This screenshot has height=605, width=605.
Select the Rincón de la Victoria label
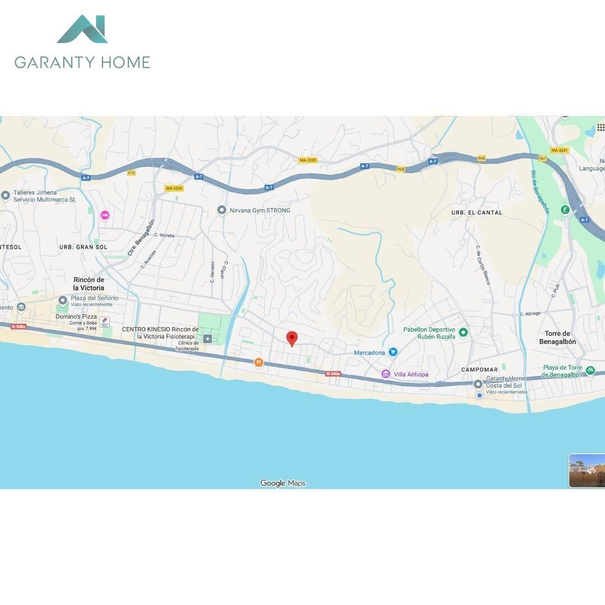[89, 283]
